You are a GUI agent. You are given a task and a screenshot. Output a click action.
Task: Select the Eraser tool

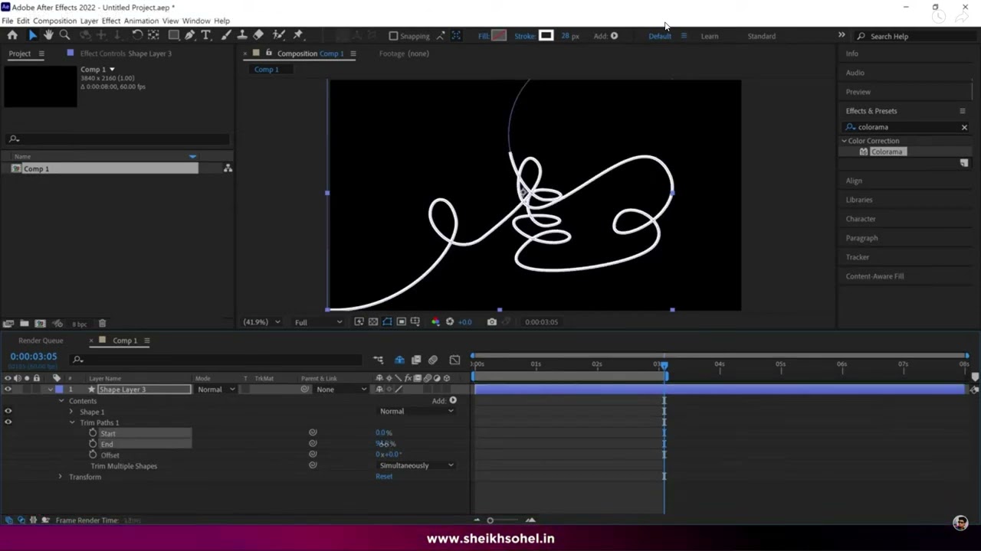(258, 35)
